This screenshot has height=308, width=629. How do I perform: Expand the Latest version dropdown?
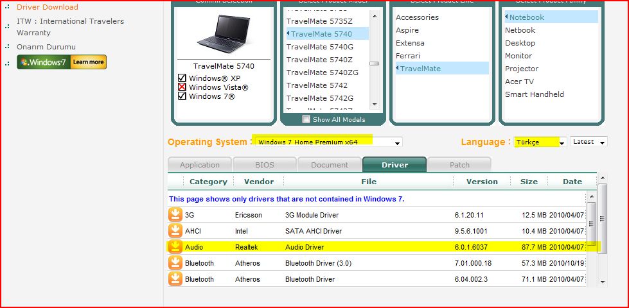tap(601, 142)
